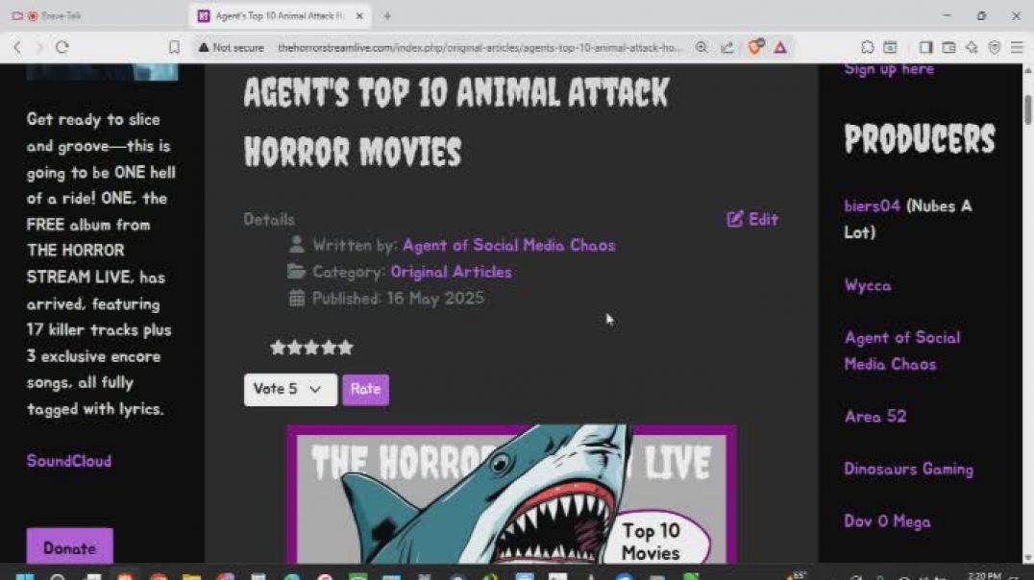Click the zoom magnifier icon in address bar
The height and width of the screenshot is (580, 1034).
point(702,47)
